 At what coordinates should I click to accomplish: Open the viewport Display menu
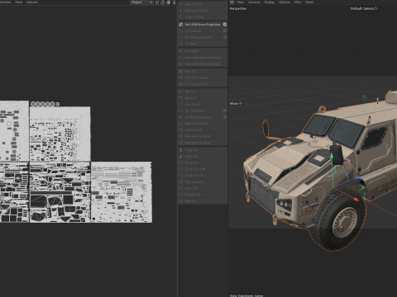coord(270,2)
